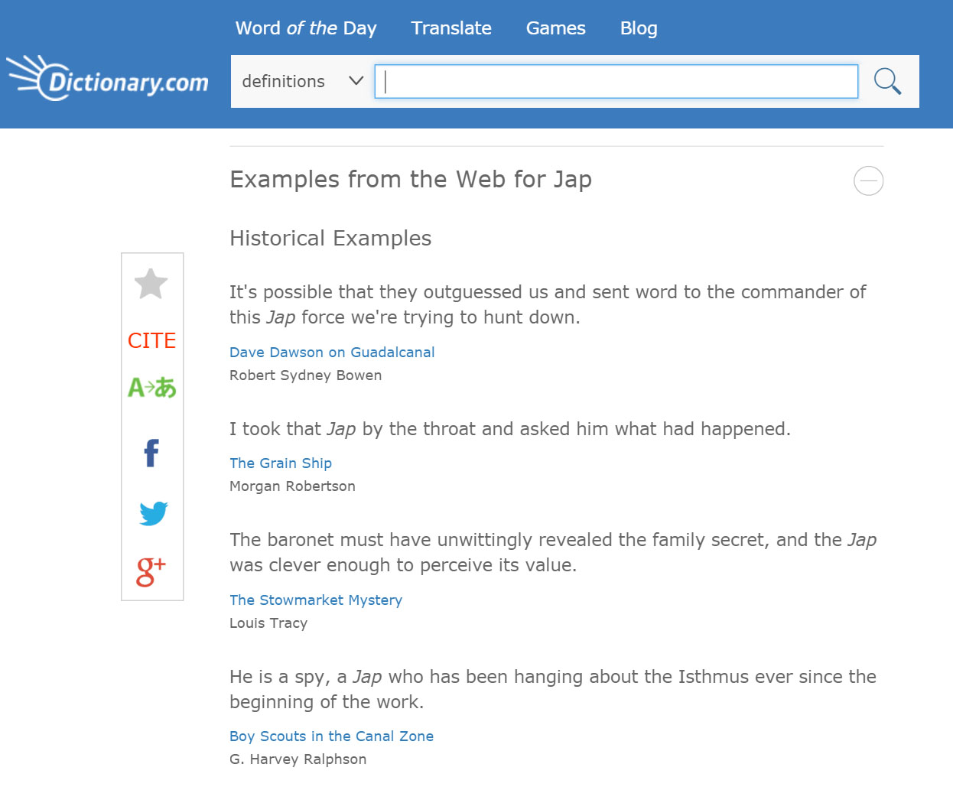The image size is (953, 790).
Task: Click the magnifying glass search icon
Action: (x=887, y=81)
